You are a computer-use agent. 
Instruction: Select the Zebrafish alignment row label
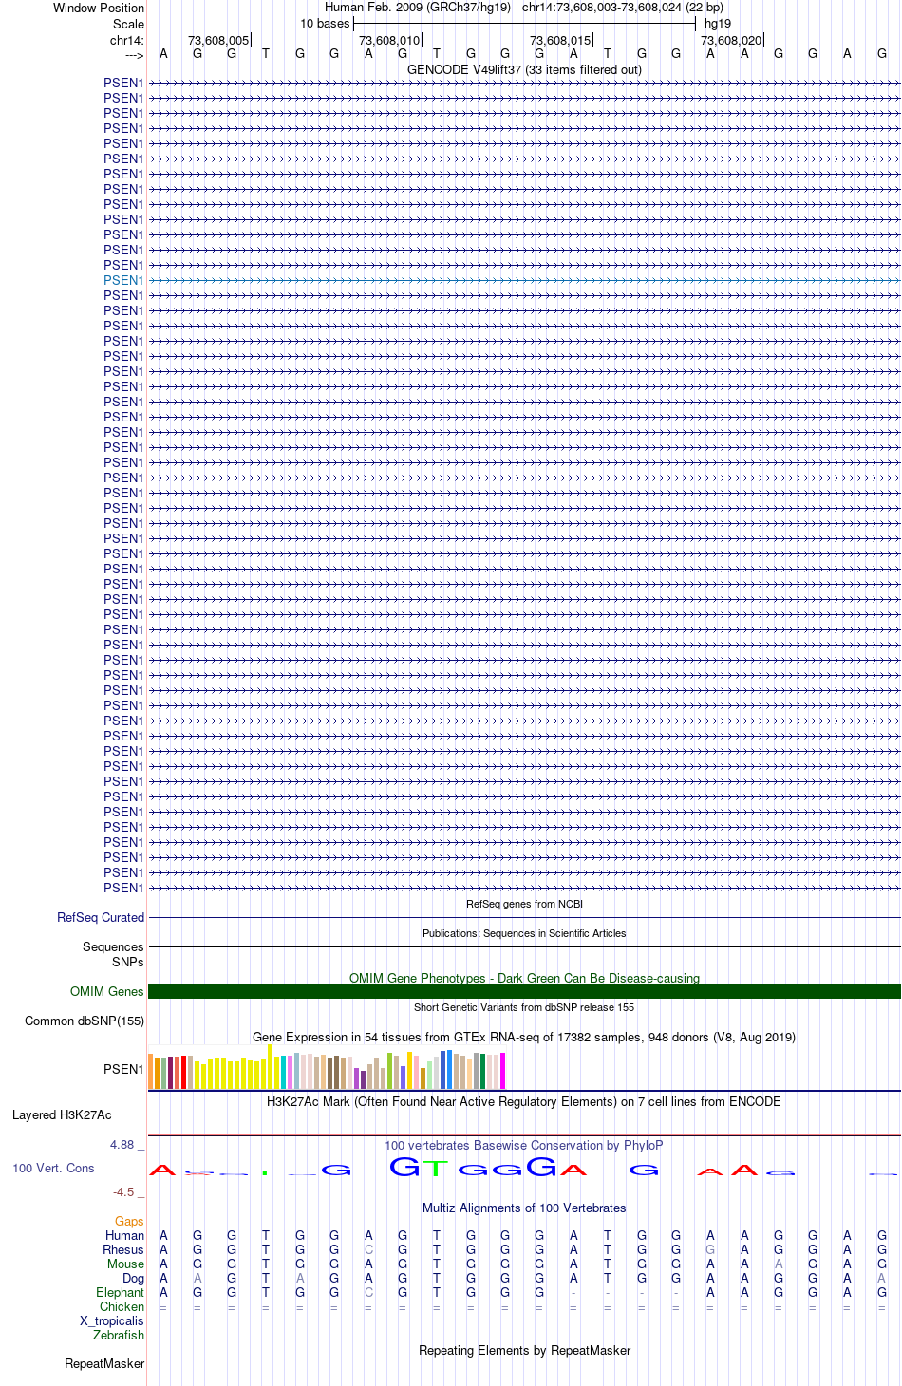pyautogui.click(x=119, y=1335)
